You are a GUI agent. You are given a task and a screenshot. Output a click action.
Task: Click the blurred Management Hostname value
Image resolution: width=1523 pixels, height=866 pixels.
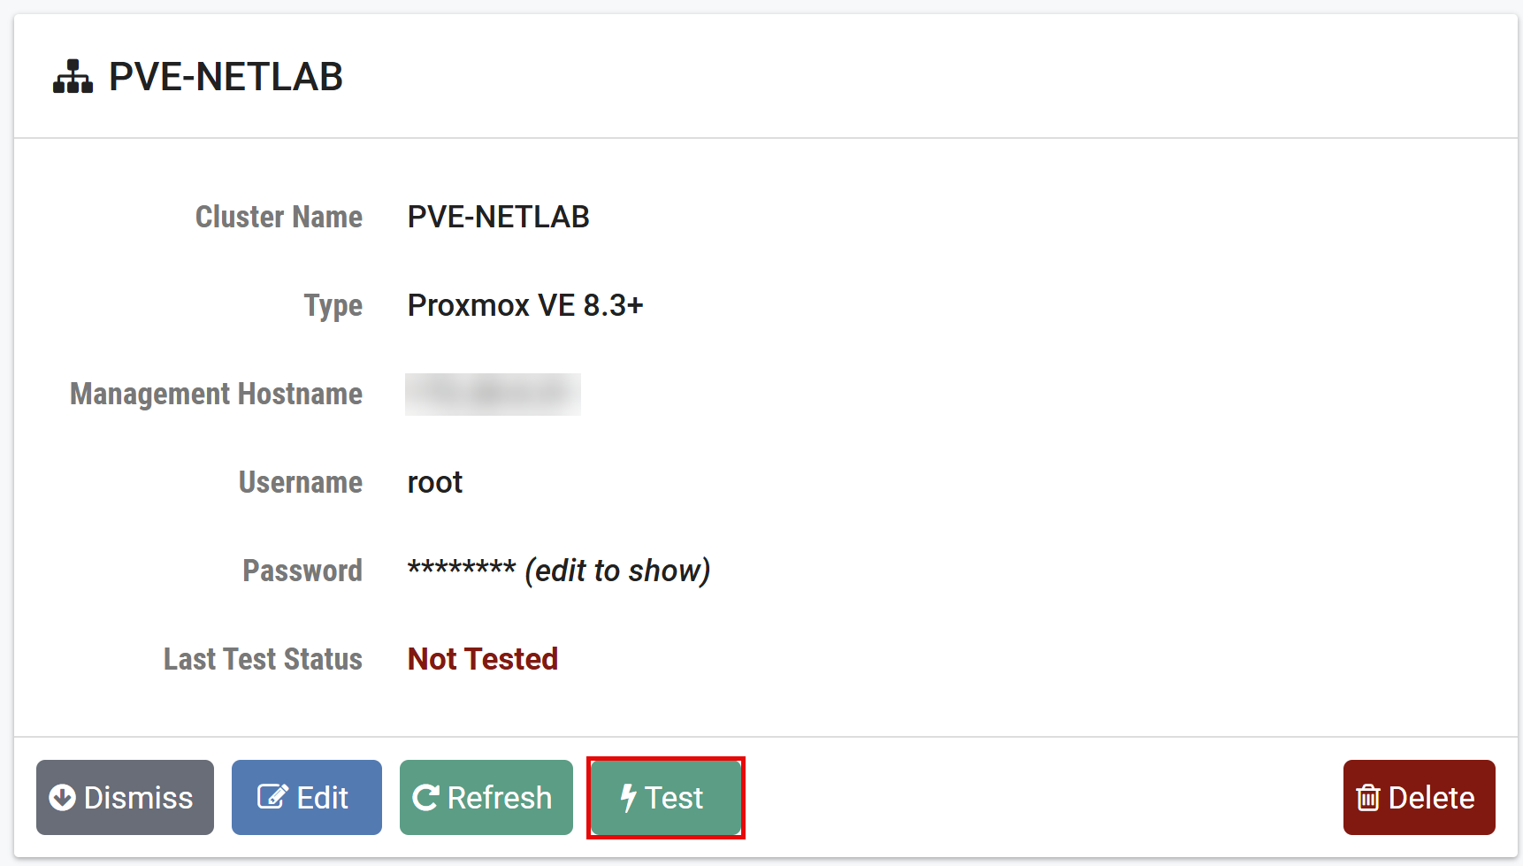coord(493,394)
